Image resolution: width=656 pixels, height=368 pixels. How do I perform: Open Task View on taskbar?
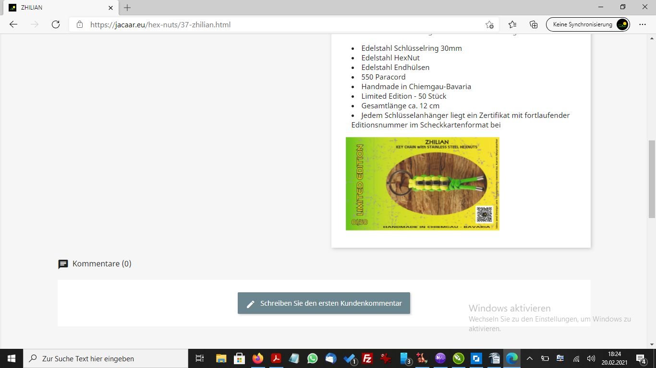[200, 358]
